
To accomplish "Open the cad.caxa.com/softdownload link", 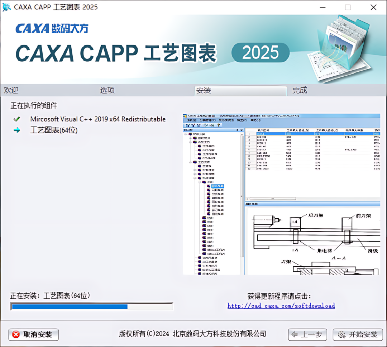I will click(281, 306).
